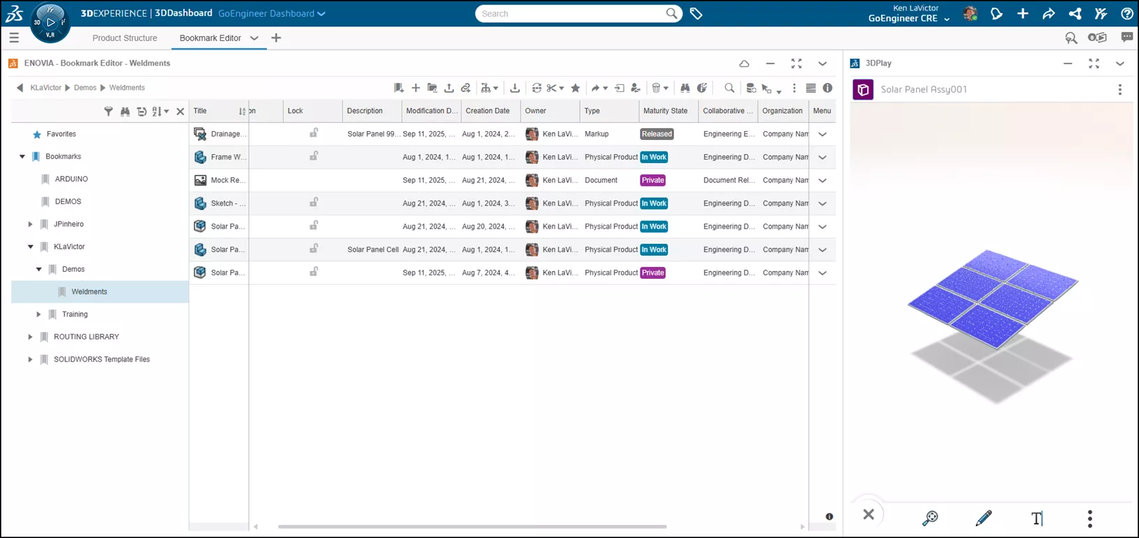Expand the JPinheiro tree node
1139x538 pixels.
click(x=30, y=224)
